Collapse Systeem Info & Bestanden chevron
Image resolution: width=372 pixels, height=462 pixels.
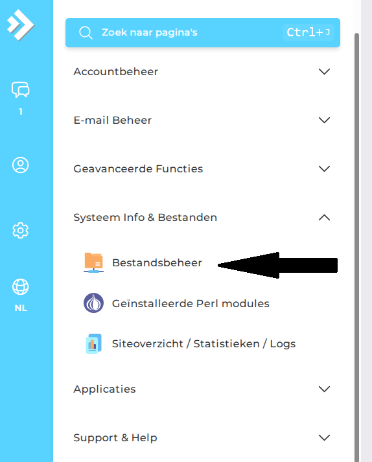click(x=324, y=218)
